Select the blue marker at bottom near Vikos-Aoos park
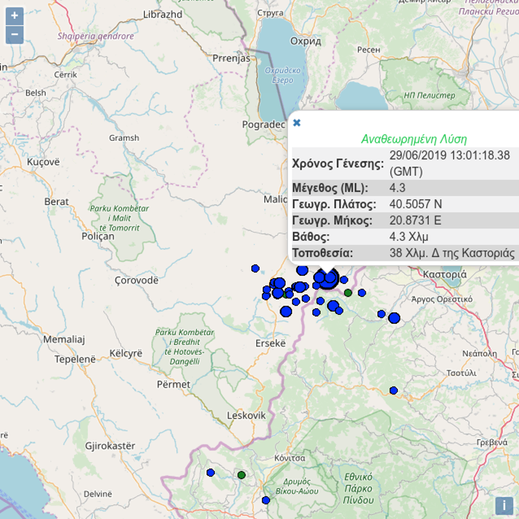 coord(265,500)
